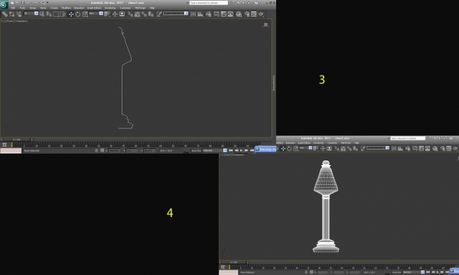Open Rendered Frame Window in top window toolbar
Screen dimensions: 459x275
click(x=253, y=14)
